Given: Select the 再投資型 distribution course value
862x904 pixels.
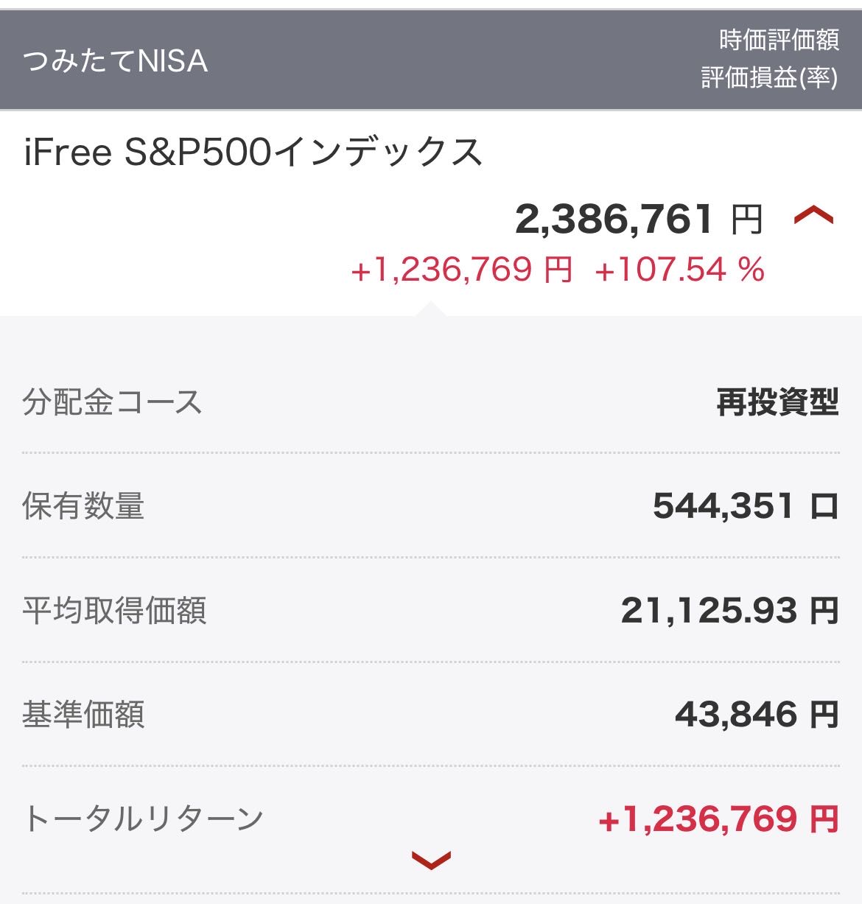Looking at the screenshot, I should point(777,403).
